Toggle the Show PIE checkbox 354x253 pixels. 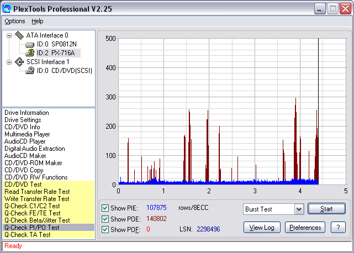105,208
